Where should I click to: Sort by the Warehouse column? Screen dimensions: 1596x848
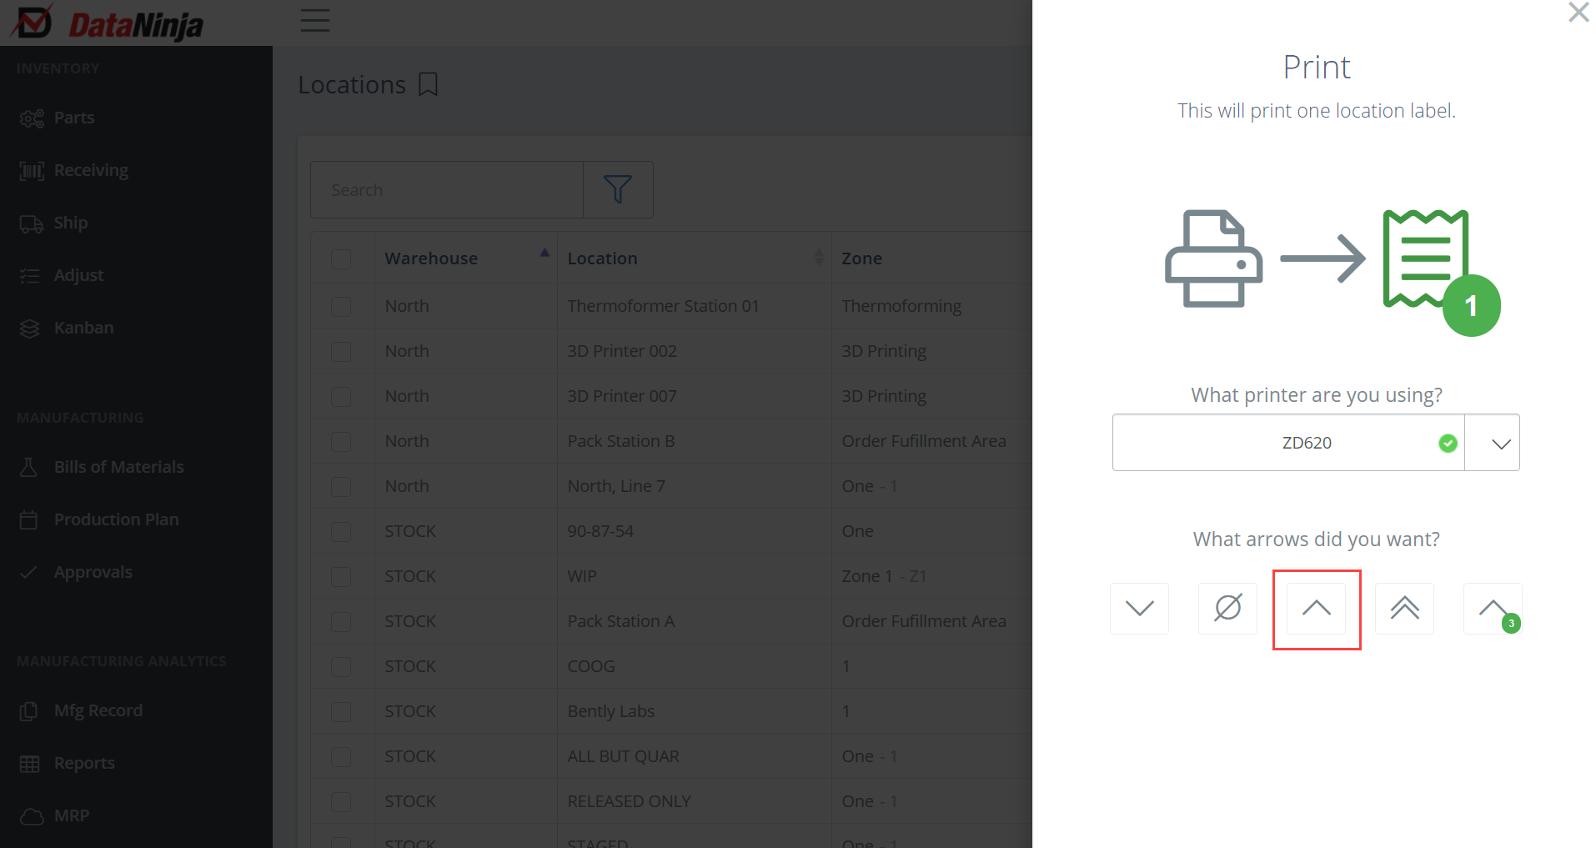(466, 258)
